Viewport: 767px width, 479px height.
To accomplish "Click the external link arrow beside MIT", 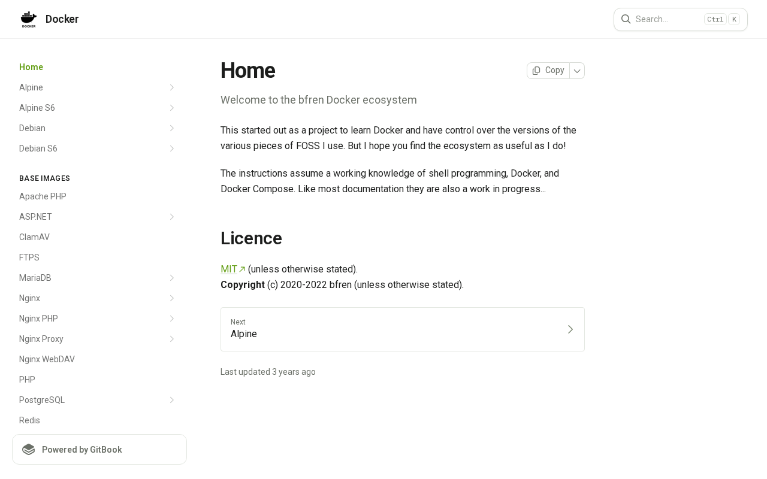I will [242, 269].
